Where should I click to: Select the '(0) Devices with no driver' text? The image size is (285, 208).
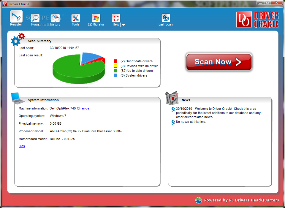pyautogui.click(x=139, y=66)
